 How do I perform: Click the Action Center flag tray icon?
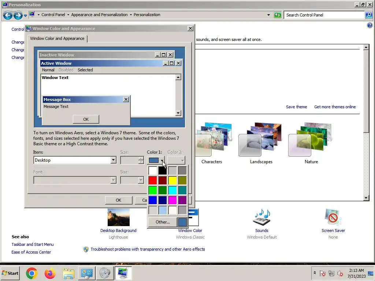tap(322, 273)
